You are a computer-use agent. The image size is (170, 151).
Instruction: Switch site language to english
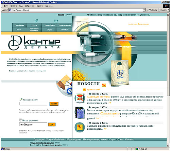(61, 15)
